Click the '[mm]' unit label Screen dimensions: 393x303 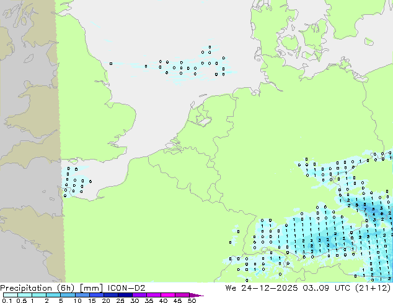(91, 288)
